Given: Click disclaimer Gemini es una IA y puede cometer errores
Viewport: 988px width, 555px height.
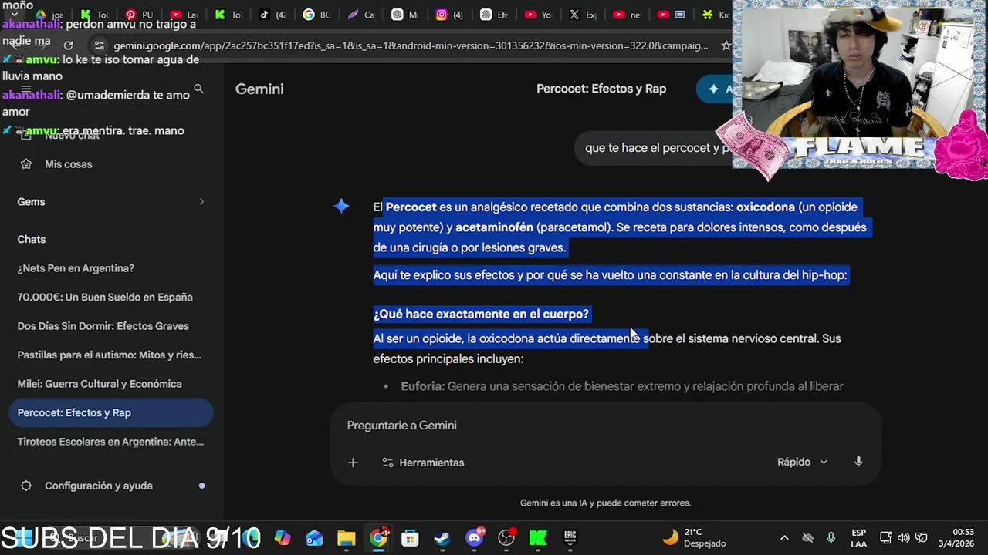Looking at the screenshot, I should point(605,503).
